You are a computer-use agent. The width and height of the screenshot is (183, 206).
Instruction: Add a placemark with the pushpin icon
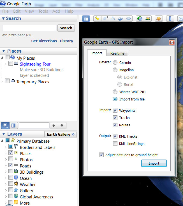tap(97, 19)
